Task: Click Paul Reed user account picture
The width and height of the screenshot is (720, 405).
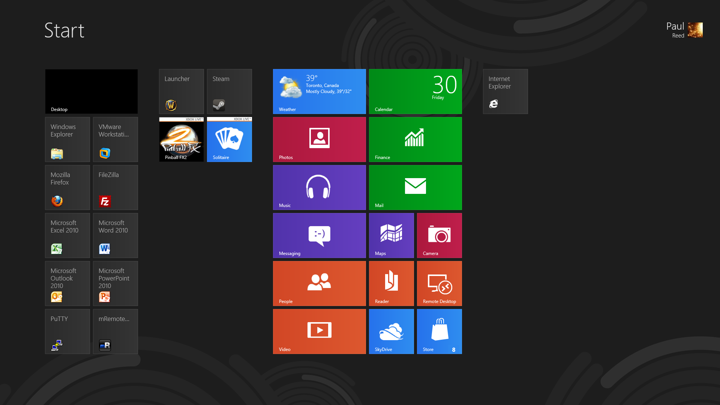Action: pos(695,30)
